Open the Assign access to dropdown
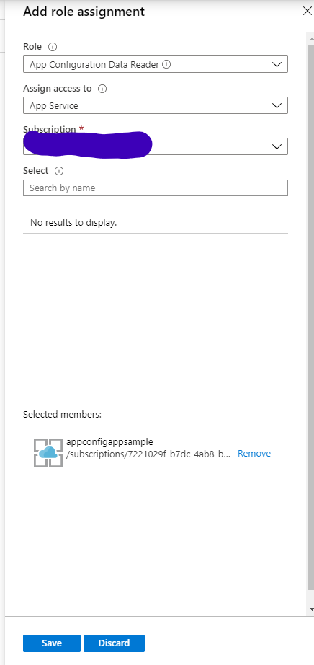 156,105
